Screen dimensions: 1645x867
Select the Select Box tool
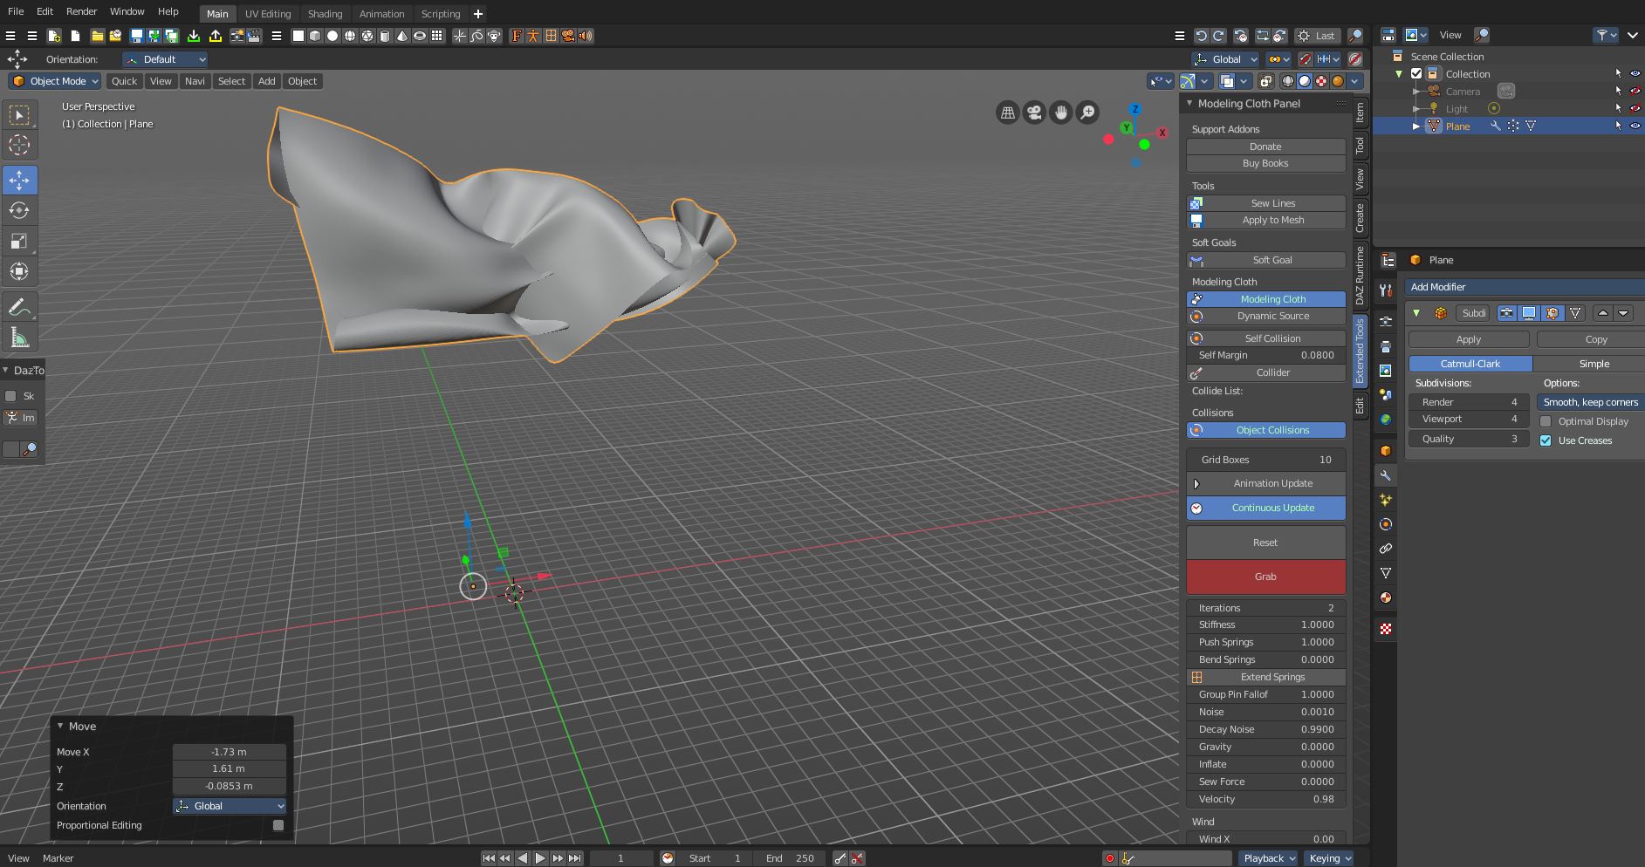click(19, 114)
